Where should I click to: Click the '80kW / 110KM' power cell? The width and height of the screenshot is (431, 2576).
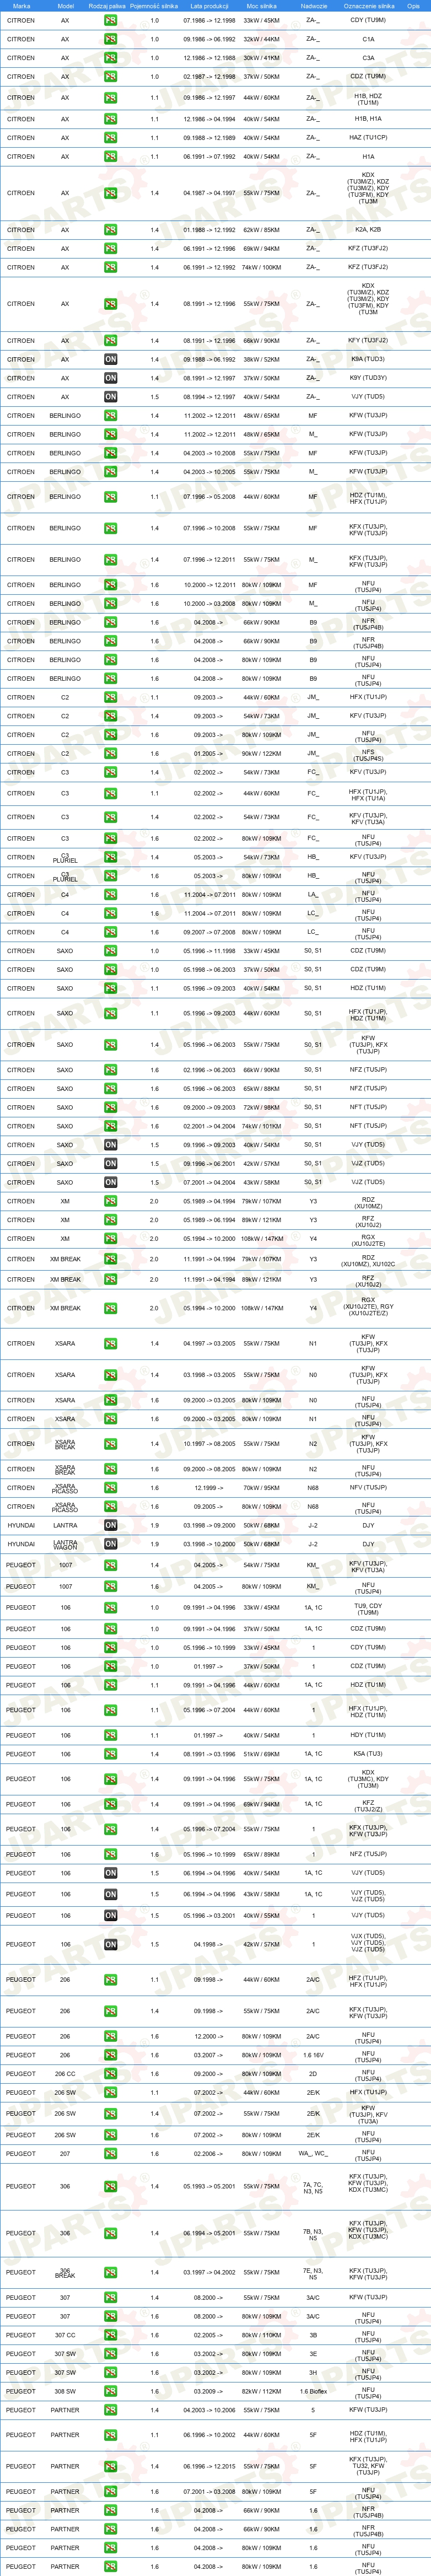click(261, 2335)
